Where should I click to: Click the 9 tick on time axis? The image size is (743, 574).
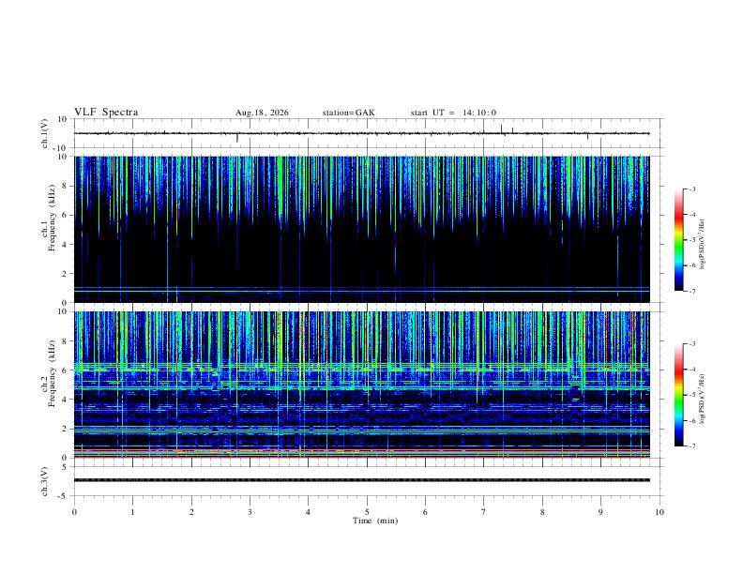[x=600, y=512]
